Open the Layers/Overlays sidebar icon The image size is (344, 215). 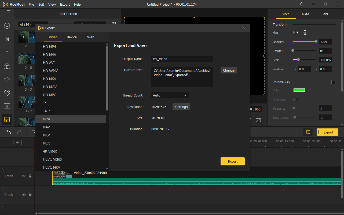pyautogui.click(x=7, y=26)
